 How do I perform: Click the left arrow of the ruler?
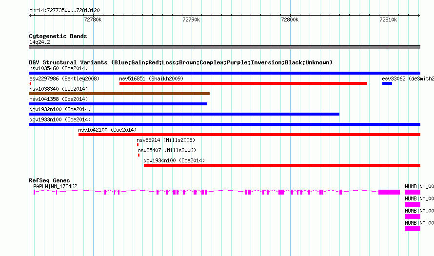[30, 15]
